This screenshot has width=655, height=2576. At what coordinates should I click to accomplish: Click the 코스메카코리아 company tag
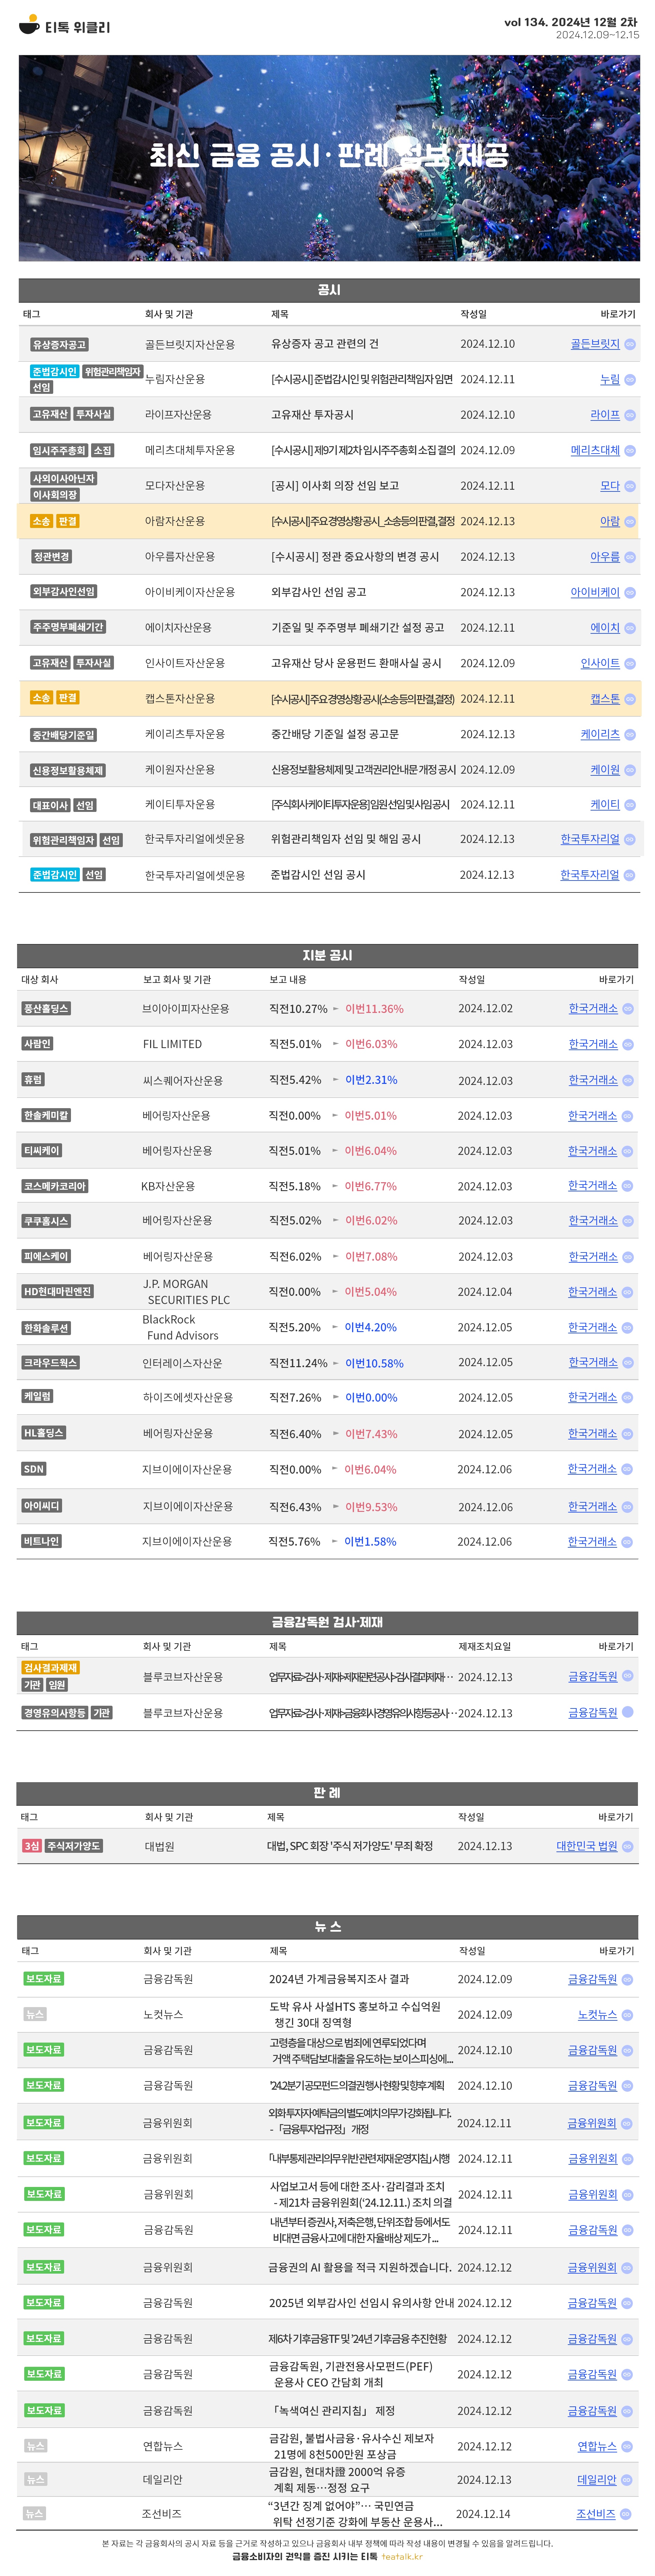coord(55,1186)
